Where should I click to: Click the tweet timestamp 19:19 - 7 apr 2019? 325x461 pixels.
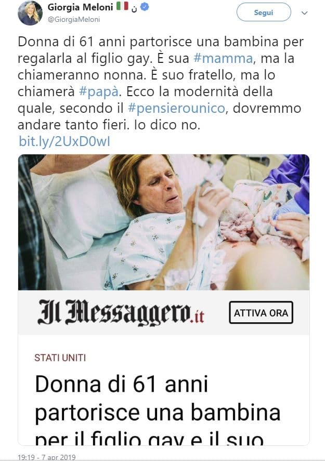coord(46,457)
